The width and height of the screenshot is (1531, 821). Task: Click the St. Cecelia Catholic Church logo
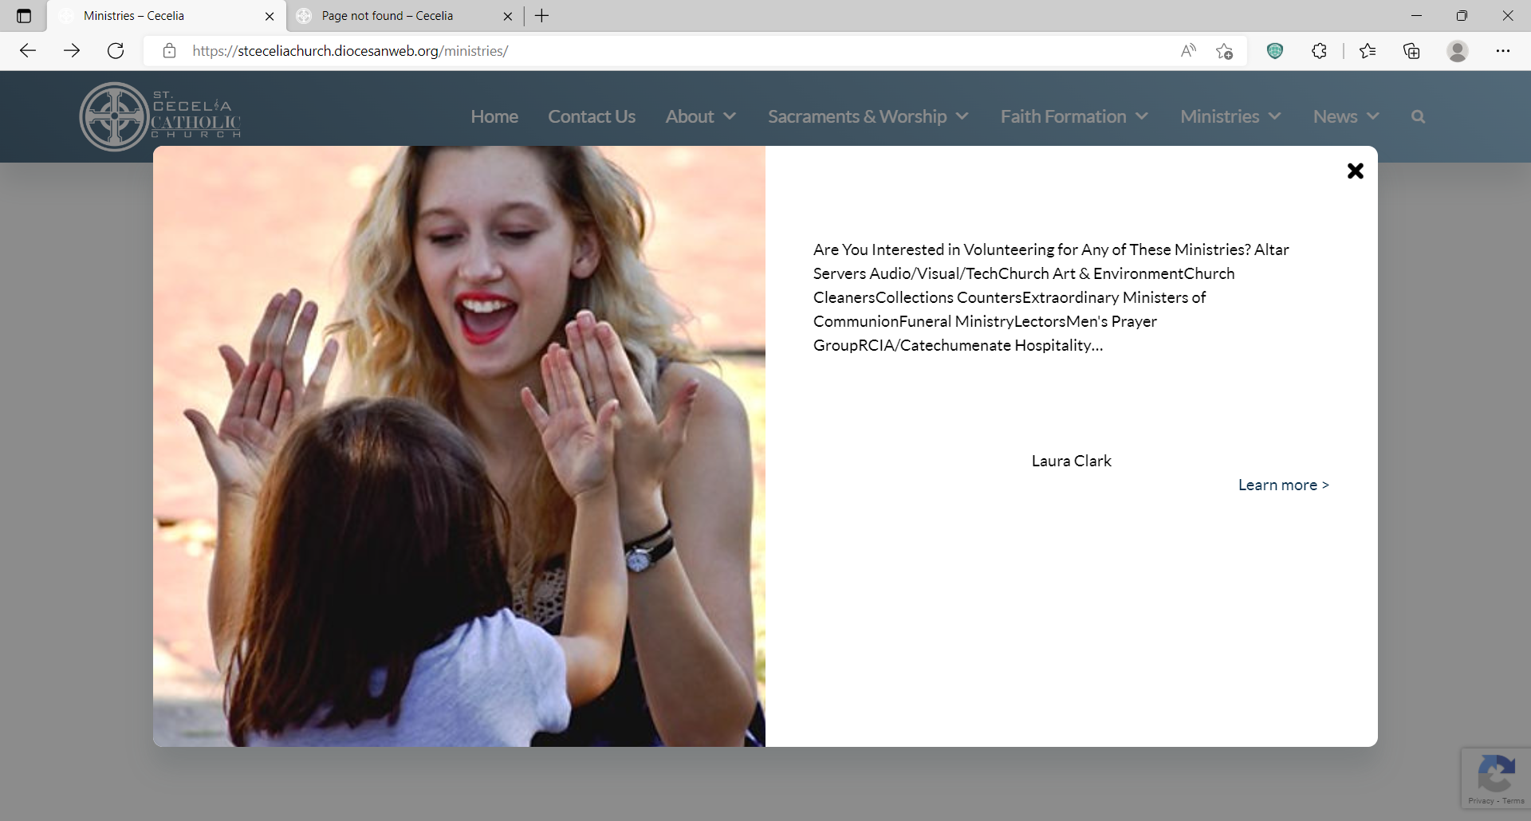[x=160, y=116]
